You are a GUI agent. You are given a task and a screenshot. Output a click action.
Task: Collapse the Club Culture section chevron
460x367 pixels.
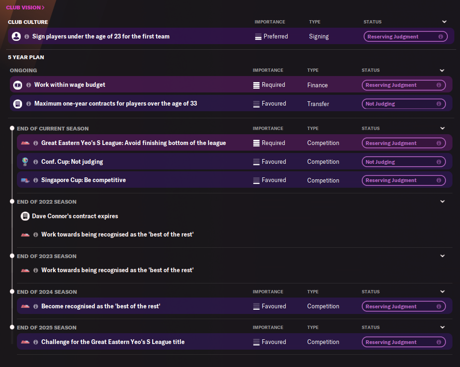coord(444,22)
